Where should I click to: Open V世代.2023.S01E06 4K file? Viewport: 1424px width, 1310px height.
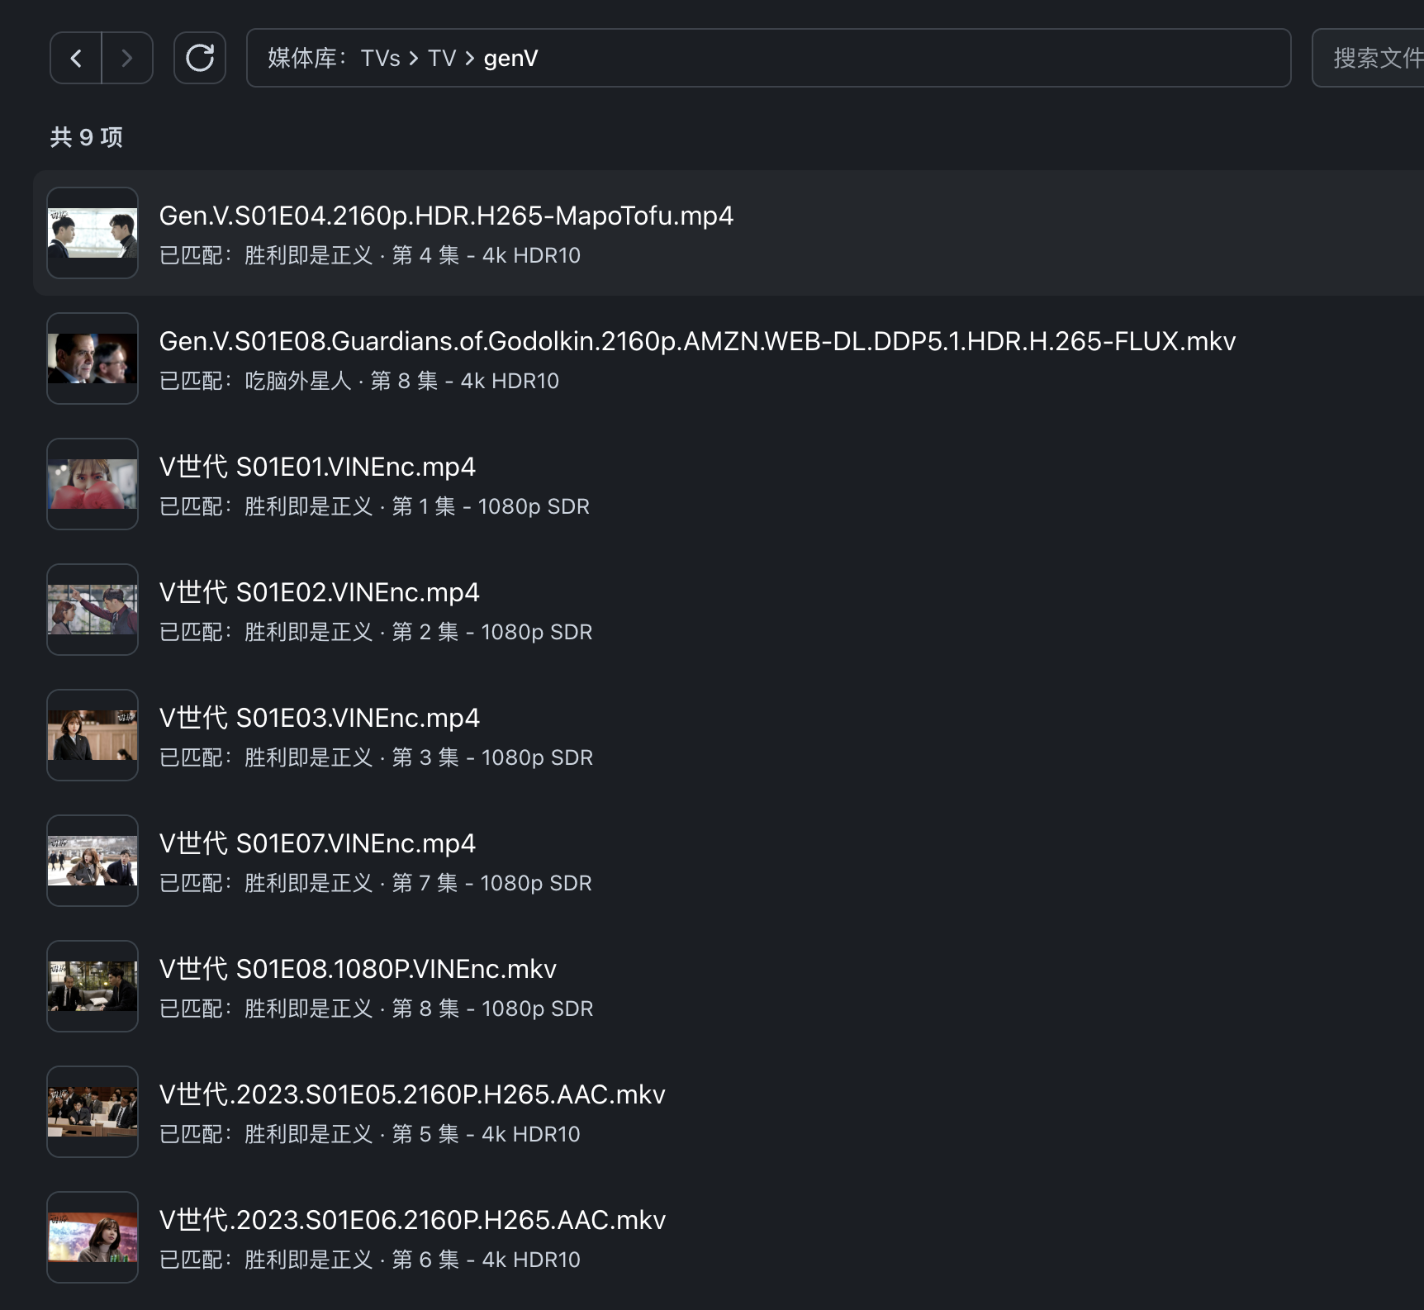tap(412, 1219)
